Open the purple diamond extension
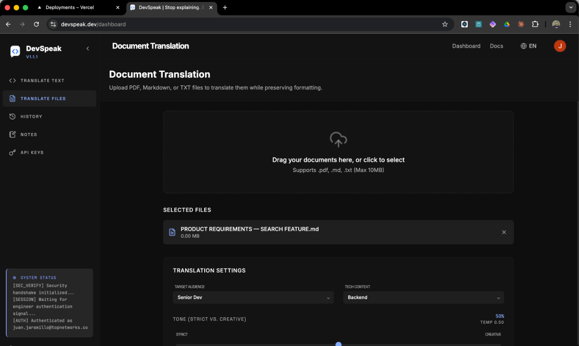 [492, 24]
